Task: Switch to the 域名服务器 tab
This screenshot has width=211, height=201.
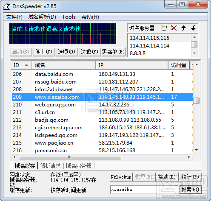Action: (78, 166)
